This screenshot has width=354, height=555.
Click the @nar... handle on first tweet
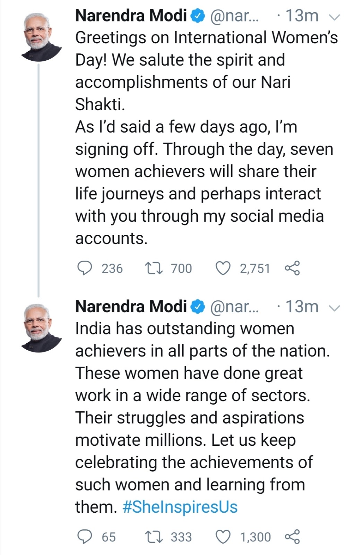pos(235,16)
